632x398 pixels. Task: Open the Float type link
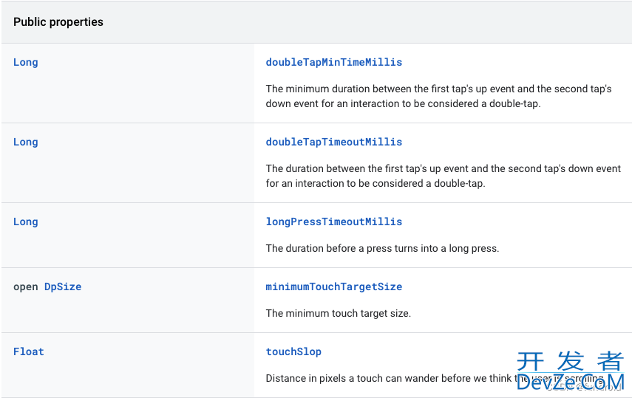28,351
